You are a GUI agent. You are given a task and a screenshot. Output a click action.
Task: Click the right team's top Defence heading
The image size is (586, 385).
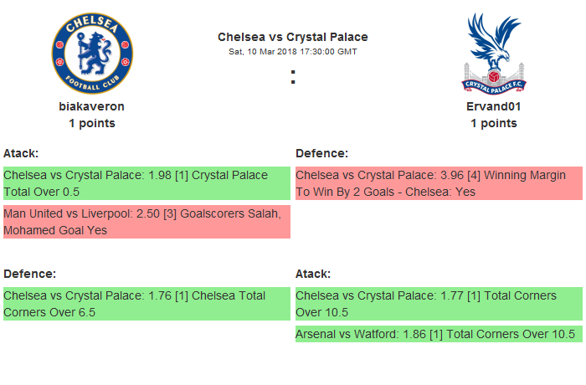[321, 153]
